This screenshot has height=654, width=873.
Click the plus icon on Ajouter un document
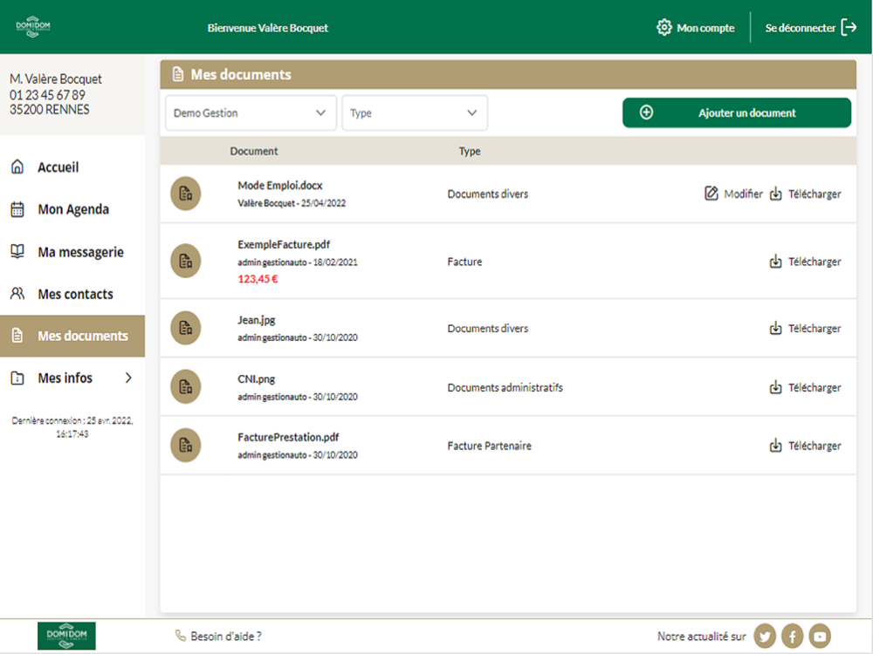(646, 112)
